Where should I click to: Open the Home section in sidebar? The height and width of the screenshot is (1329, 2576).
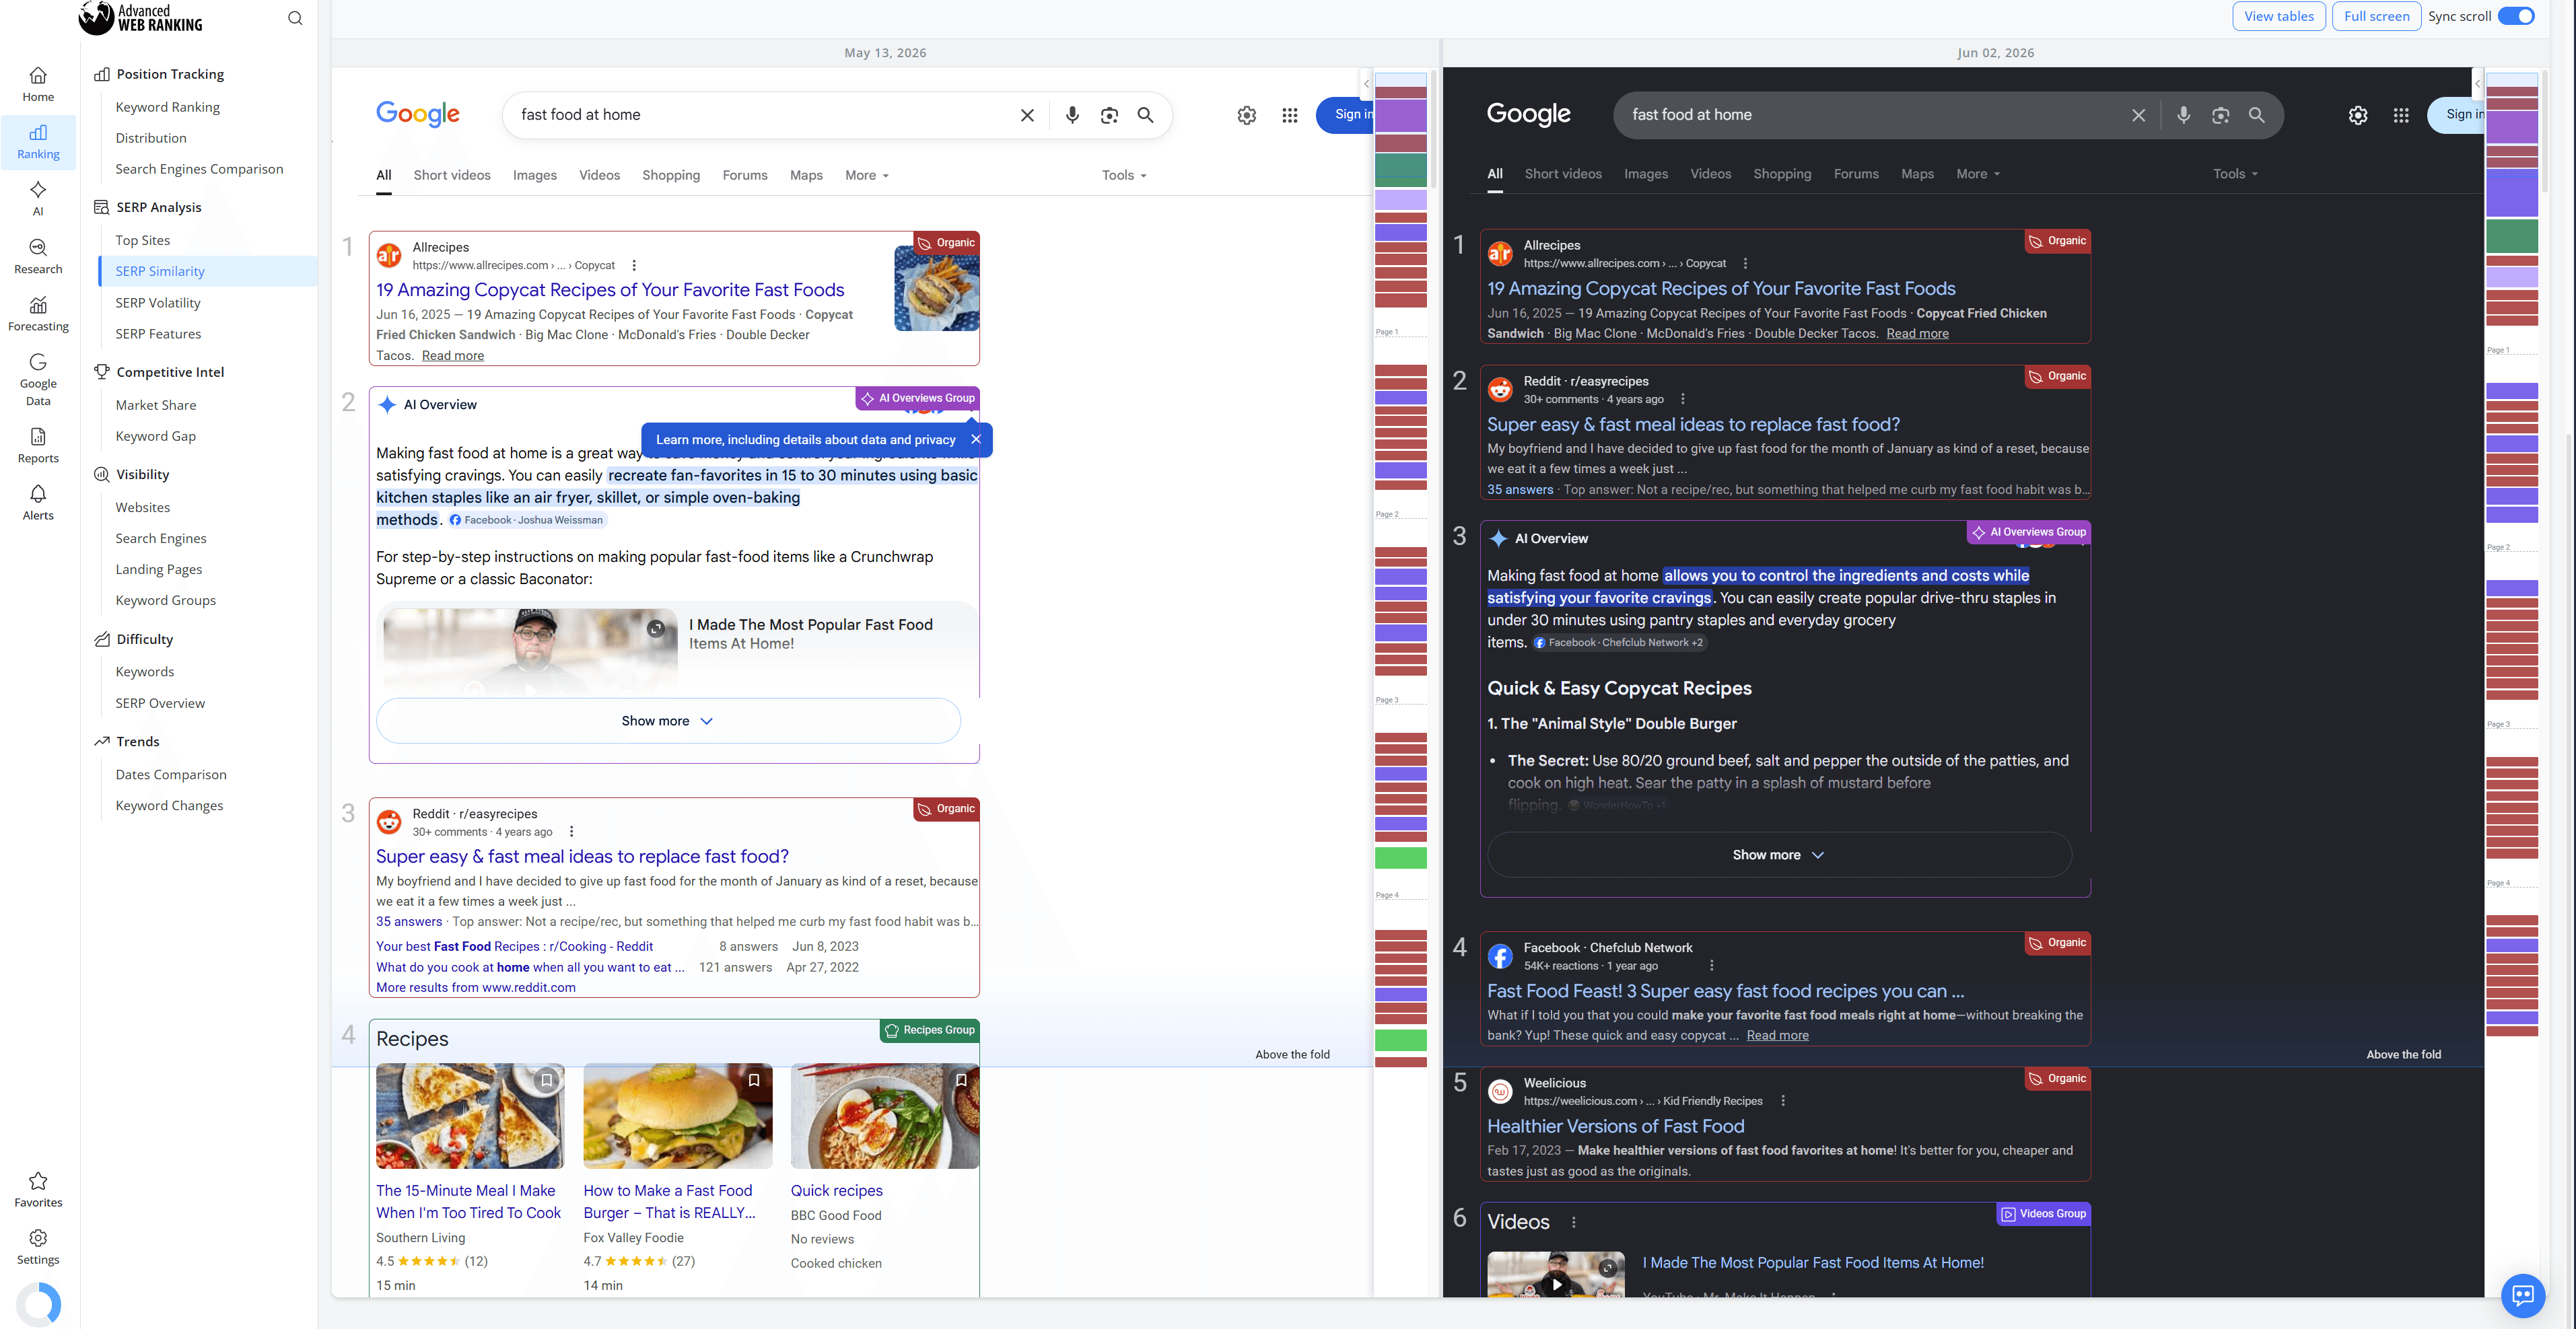coord(38,85)
